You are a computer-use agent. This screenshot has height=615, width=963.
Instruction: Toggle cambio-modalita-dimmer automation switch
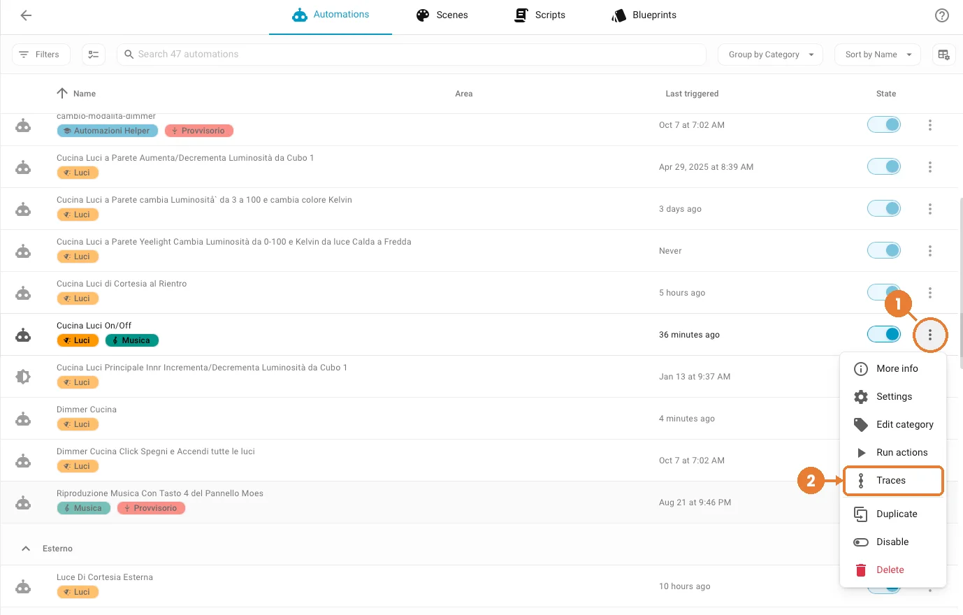884,124
